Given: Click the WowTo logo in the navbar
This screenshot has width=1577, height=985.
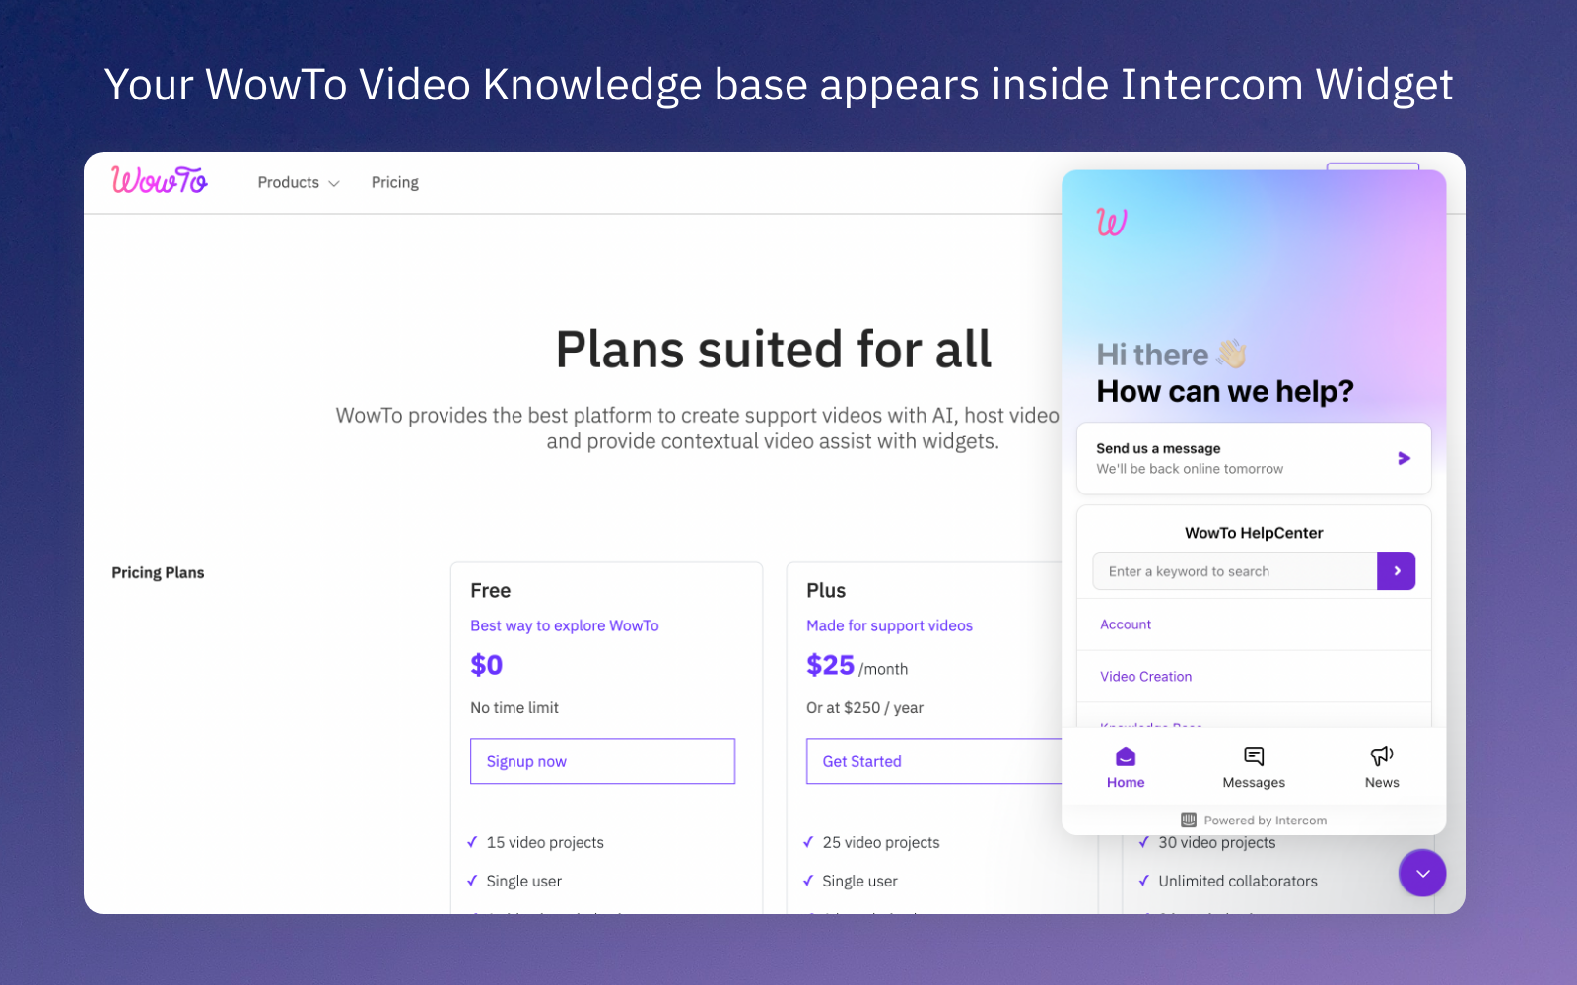Looking at the screenshot, I should (158, 181).
